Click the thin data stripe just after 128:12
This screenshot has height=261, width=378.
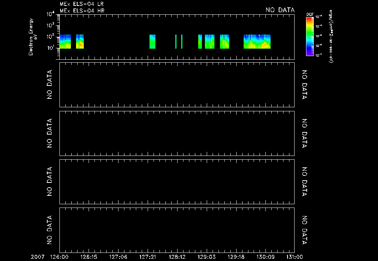click(x=182, y=42)
